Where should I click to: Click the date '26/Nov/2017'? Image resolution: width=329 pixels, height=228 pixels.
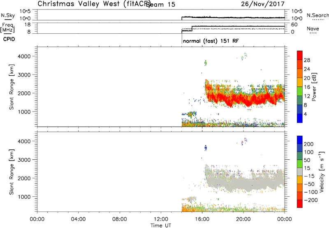click(x=263, y=4)
